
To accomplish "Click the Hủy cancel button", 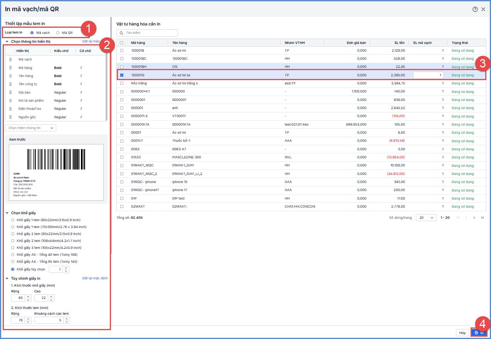I will pos(462,332).
